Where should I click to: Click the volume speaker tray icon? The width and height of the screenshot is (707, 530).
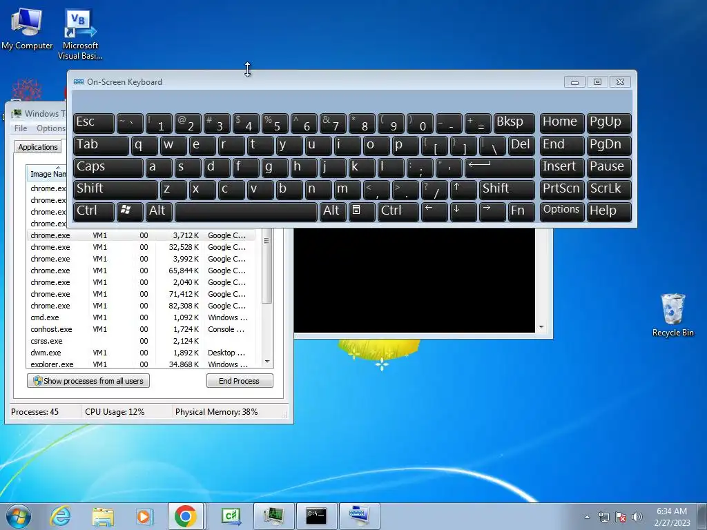(637, 517)
